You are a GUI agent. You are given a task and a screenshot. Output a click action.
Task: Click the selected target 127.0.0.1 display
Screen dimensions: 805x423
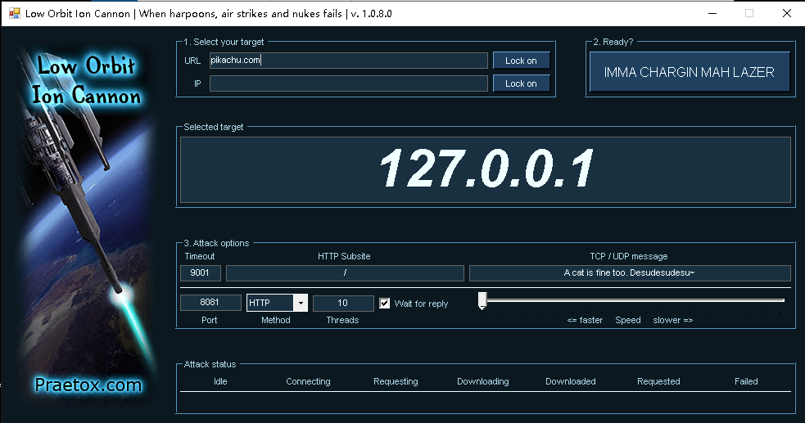point(485,169)
